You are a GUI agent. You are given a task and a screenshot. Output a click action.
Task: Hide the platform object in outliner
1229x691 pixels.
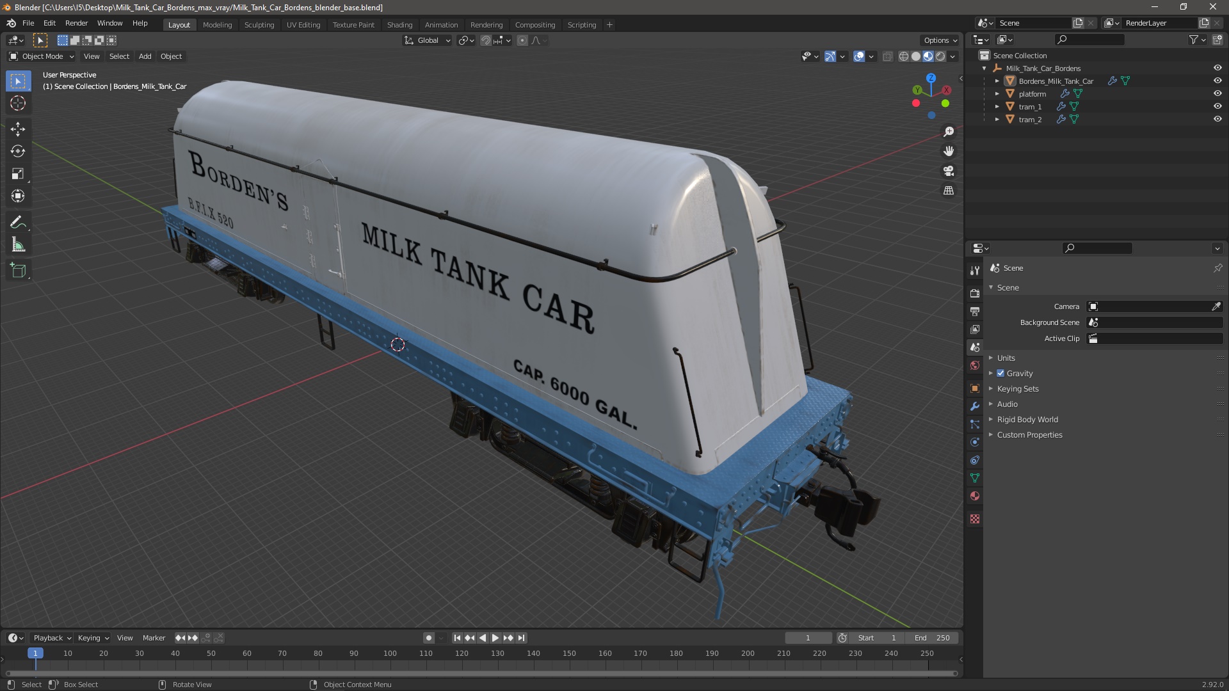coord(1217,93)
